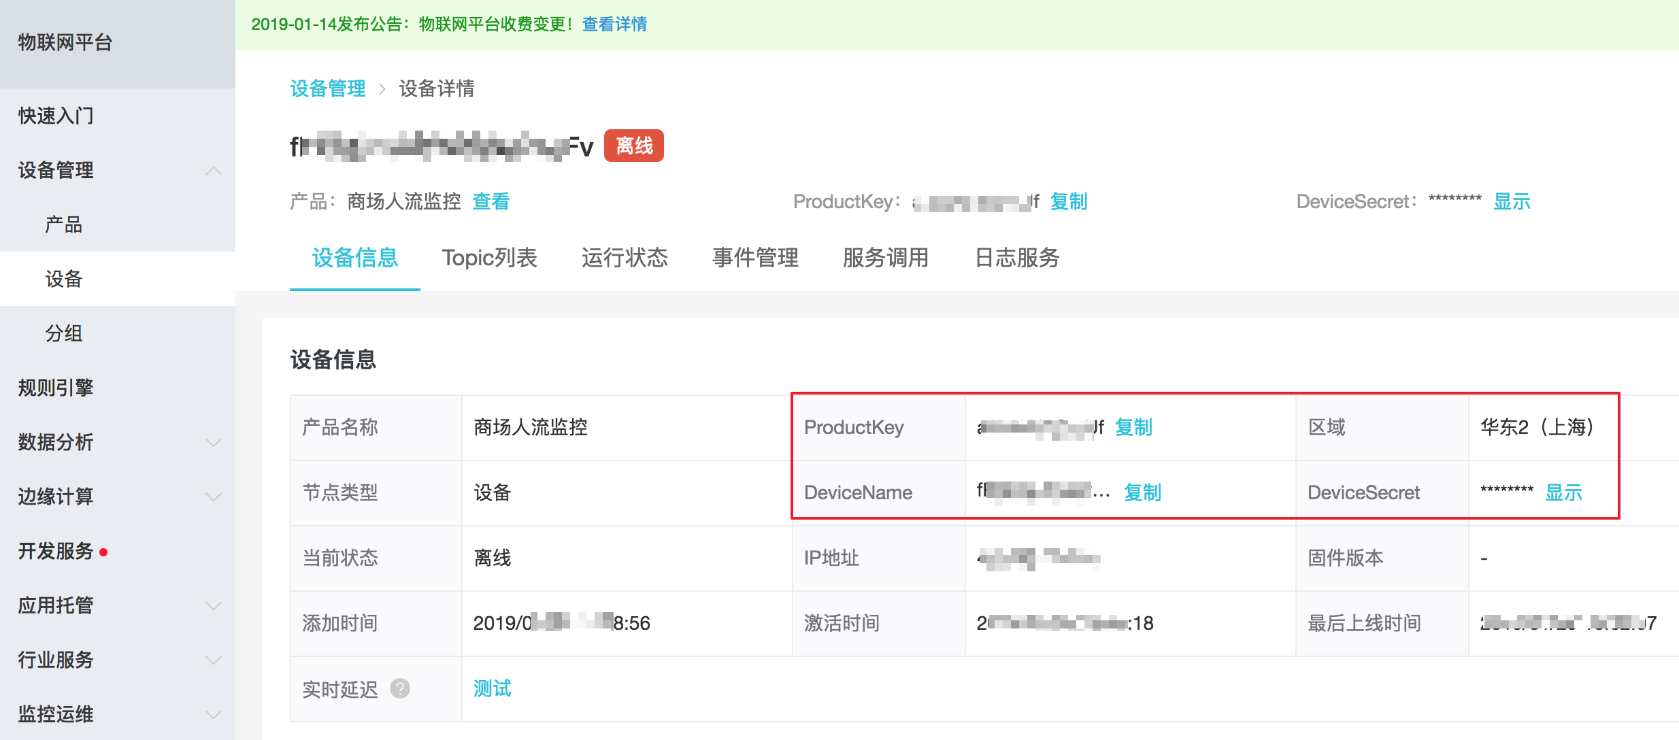Click 复制 next to DeviceName in table
1679x740 pixels.
click(1142, 492)
